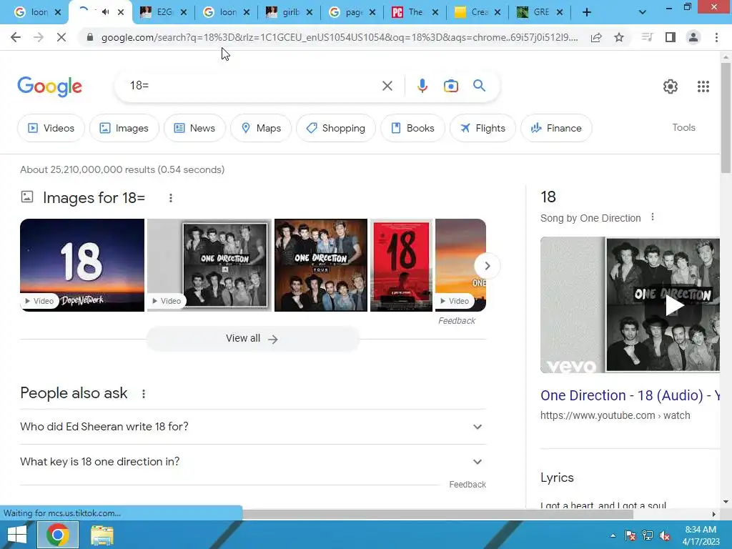Click the address bar URL
732x549 pixels.
click(x=340, y=37)
